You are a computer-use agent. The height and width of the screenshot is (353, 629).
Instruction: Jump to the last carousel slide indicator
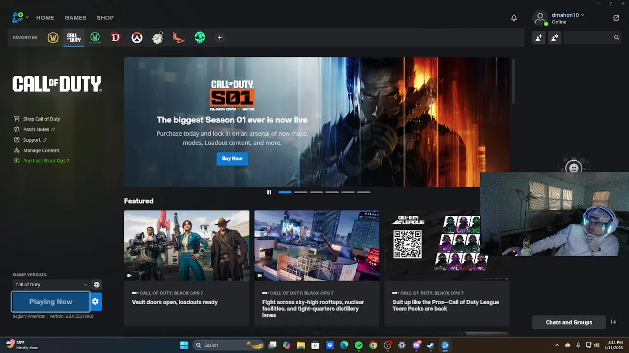coord(364,192)
